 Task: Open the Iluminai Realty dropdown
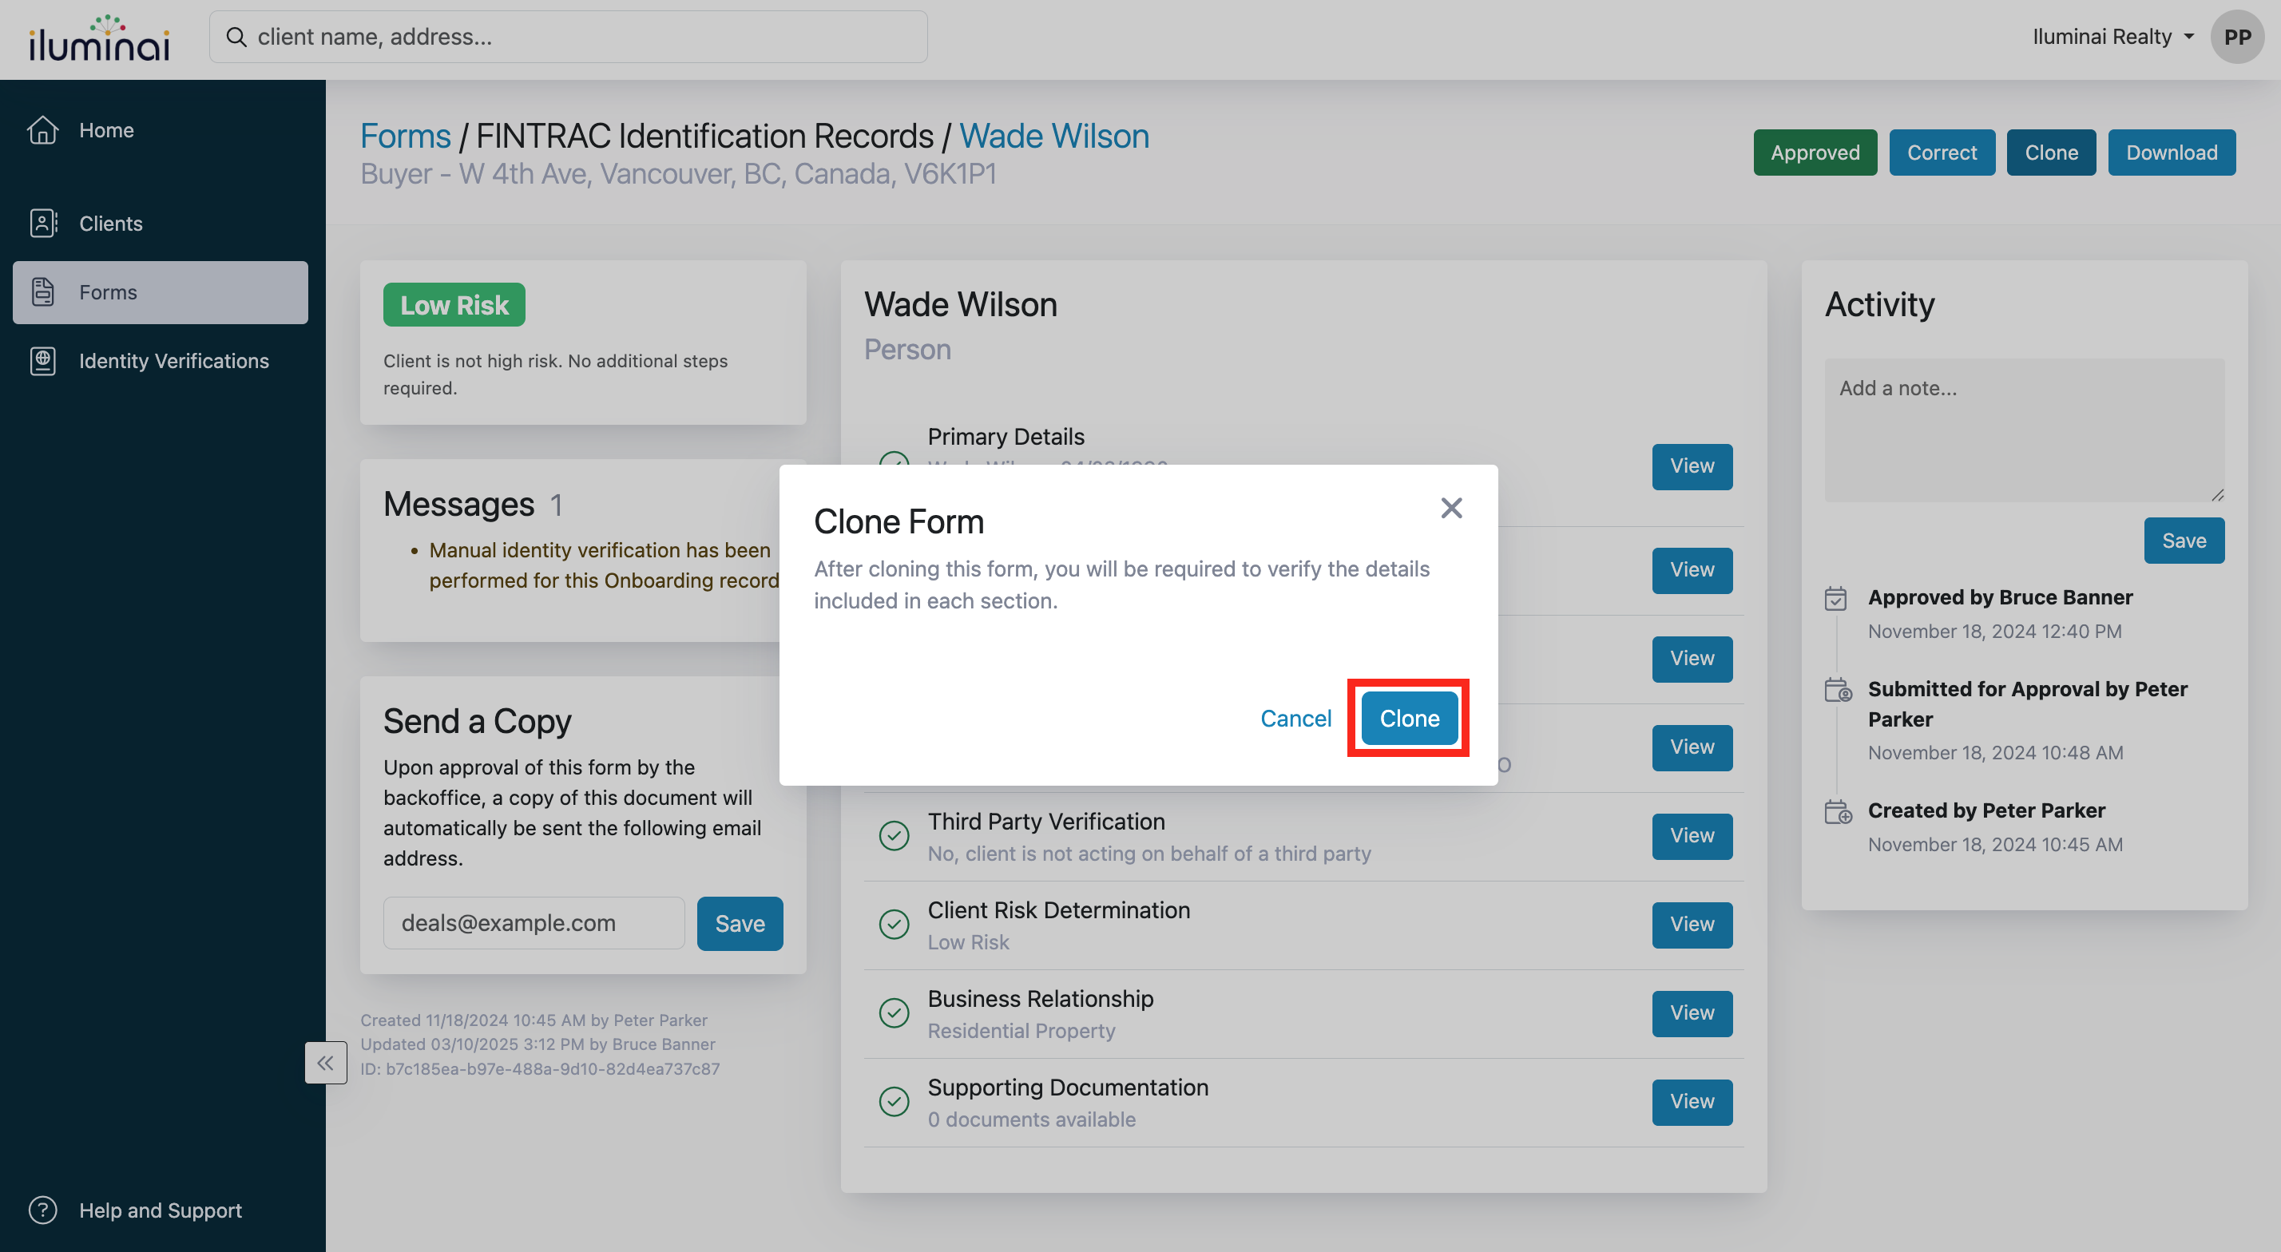(x=2112, y=38)
